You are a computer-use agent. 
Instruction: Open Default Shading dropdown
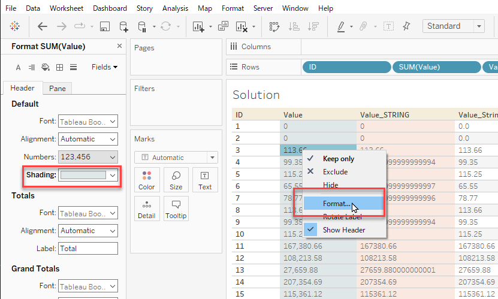pyautogui.click(x=88, y=175)
